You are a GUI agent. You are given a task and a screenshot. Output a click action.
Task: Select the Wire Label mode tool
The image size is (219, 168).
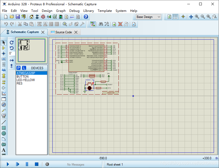point(4,59)
